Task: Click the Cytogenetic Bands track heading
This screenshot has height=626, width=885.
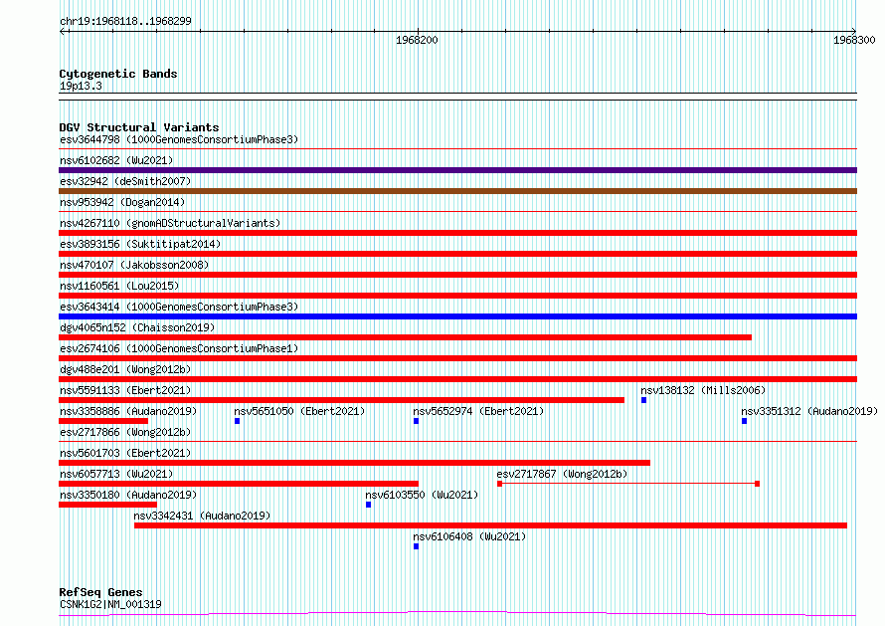Action: click(x=117, y=74)
